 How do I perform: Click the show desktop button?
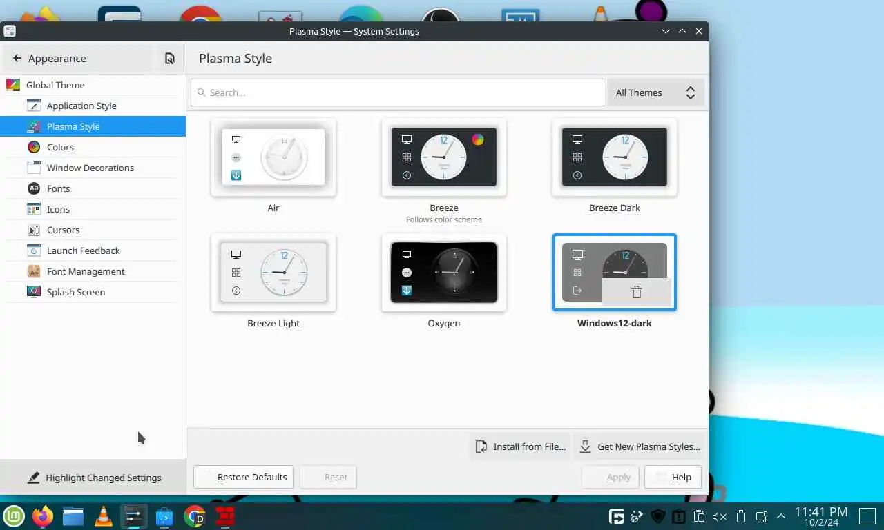click(x=867, y=516)
